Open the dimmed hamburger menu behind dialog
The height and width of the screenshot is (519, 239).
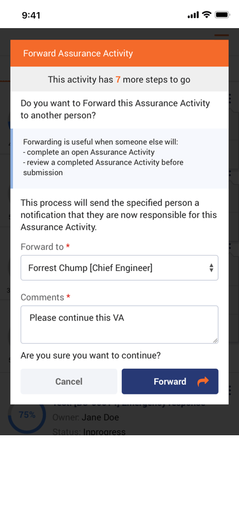coord(222,35)
